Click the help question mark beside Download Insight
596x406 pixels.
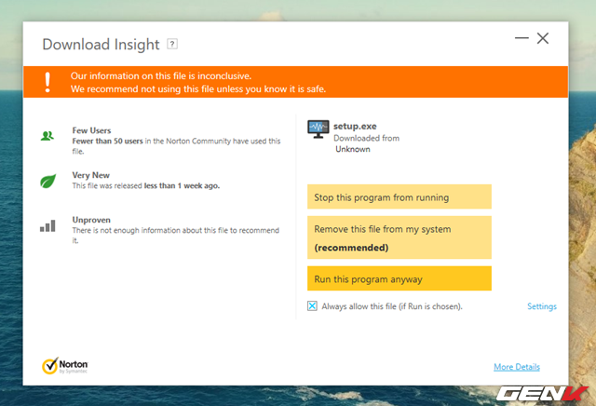pyautogui.click(x=172, y=44)
